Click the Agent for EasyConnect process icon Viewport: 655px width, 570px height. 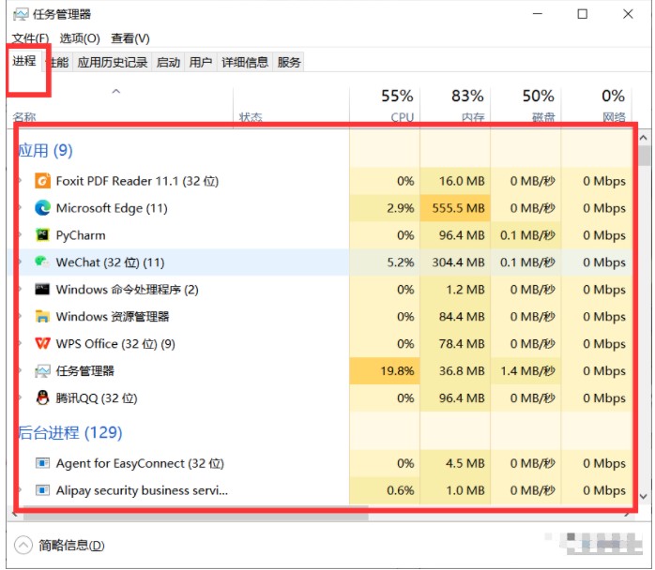[x=42, y=463]
